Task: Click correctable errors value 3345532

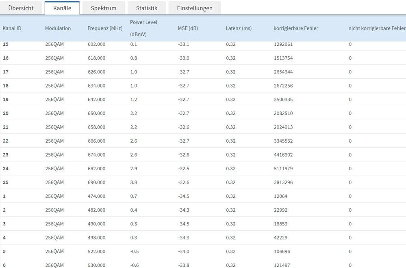Action: pyautogui.click(x=283, y=141)
